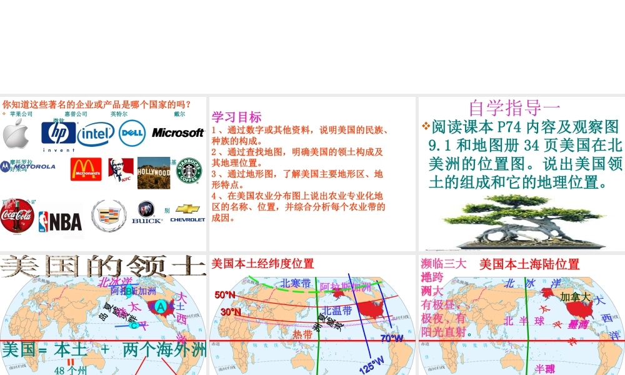Click learning objective number 3 text
The height and width of the screenshot is (375, 625).
point(297,179)
